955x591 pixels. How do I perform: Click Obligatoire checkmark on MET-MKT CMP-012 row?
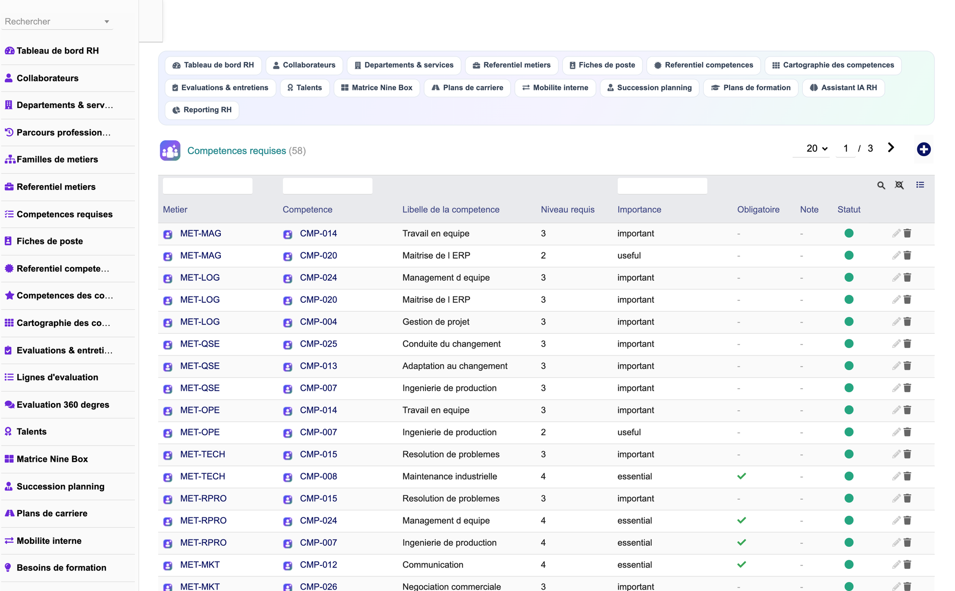tap(742, 564)
